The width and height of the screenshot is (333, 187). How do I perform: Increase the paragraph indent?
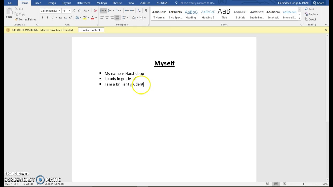[132, 11]
